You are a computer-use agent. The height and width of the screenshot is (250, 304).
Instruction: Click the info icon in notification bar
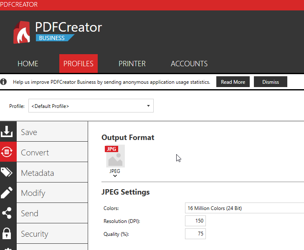(3, 82)
